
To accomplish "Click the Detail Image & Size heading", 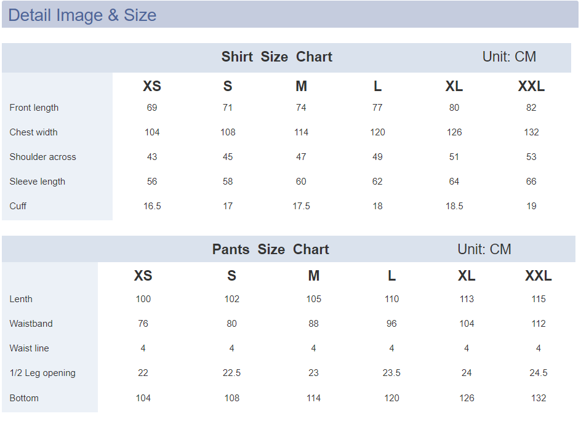I will coord(82,15).
